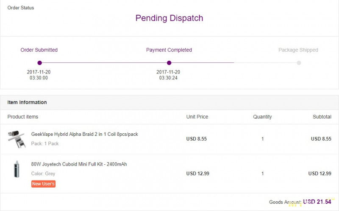Click the Unit Price column header

point(197,117)
